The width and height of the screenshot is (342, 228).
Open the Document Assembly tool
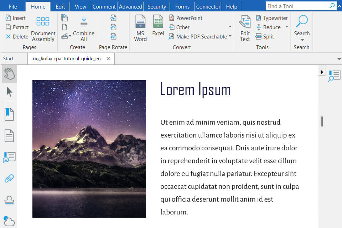[x=43, y=28]
